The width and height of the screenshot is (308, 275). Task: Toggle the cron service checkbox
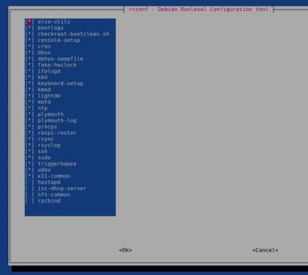(30, 47)
